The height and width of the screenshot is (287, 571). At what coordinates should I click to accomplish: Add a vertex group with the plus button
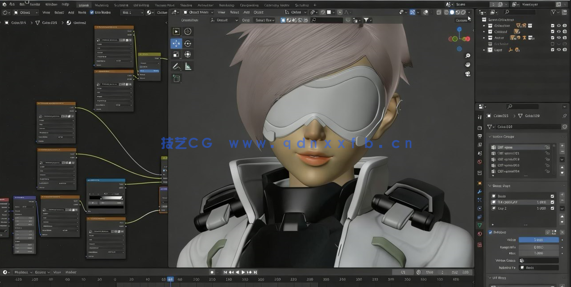[x=562, y=146]
